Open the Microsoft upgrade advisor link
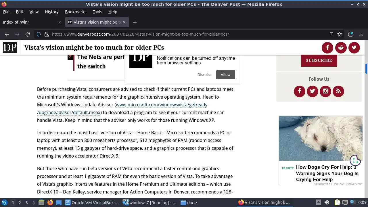This screenshot has height=207, width=368. [122, 109]
